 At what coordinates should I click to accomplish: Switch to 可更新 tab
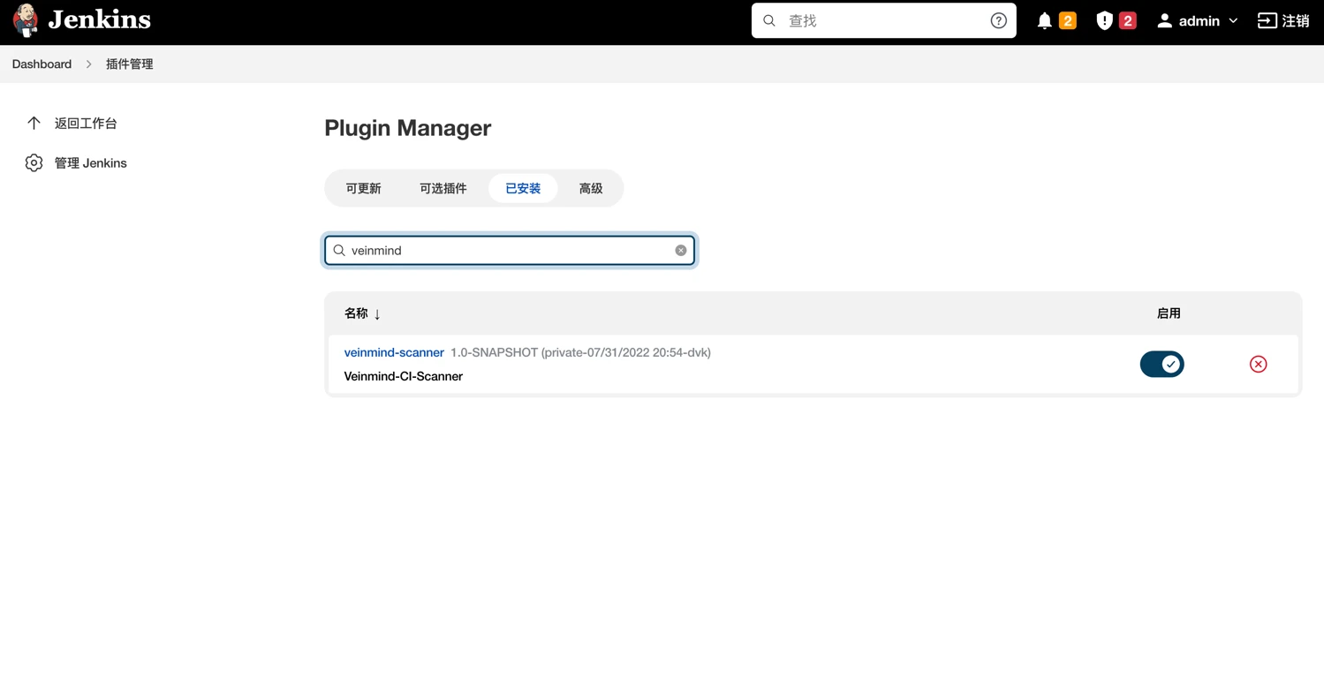(363, 188)
